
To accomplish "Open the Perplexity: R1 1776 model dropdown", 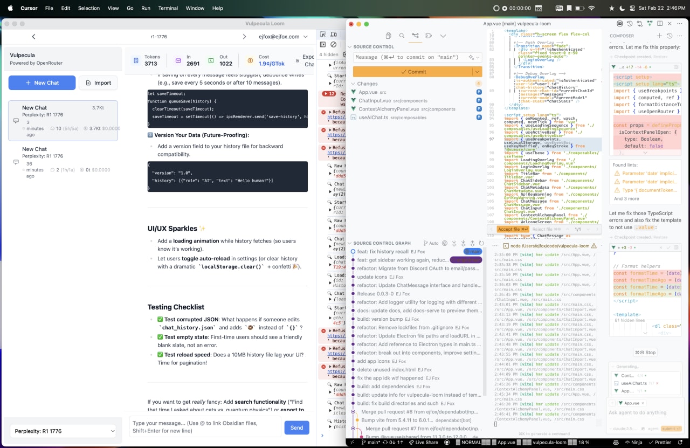I will 62,431.
